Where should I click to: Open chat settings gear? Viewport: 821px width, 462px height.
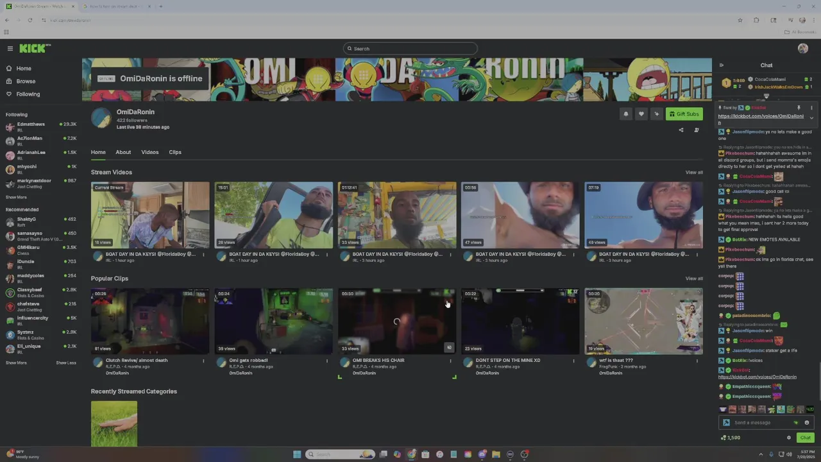point(789,438)
